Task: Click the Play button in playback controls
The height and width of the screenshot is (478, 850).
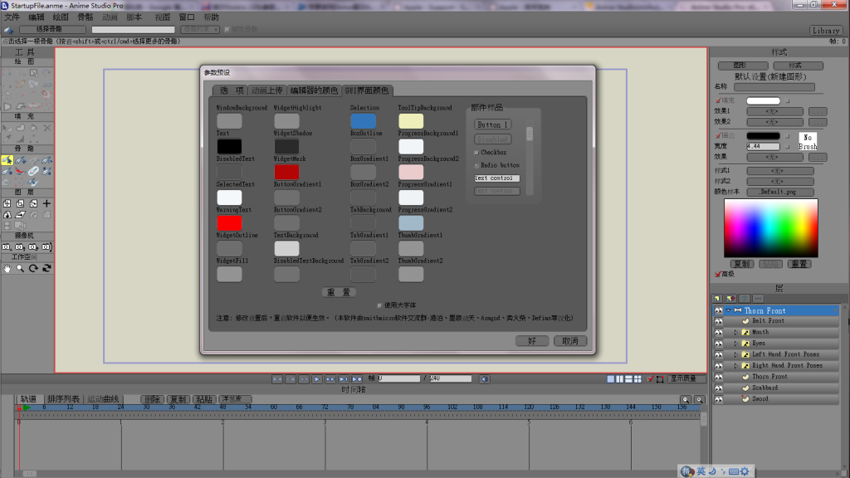Action: [x=317, y=378]
